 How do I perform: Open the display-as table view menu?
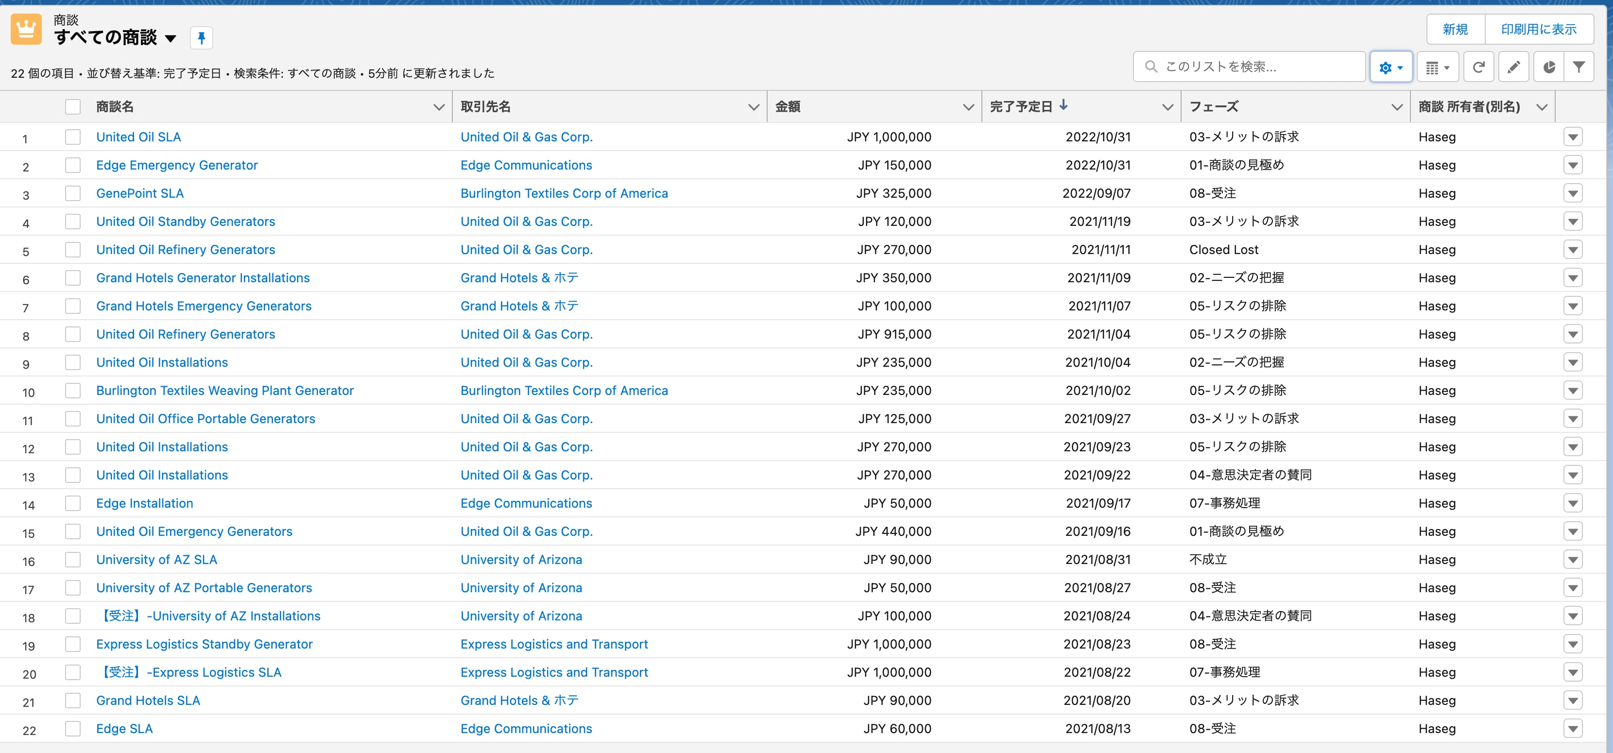(1438, 67)
